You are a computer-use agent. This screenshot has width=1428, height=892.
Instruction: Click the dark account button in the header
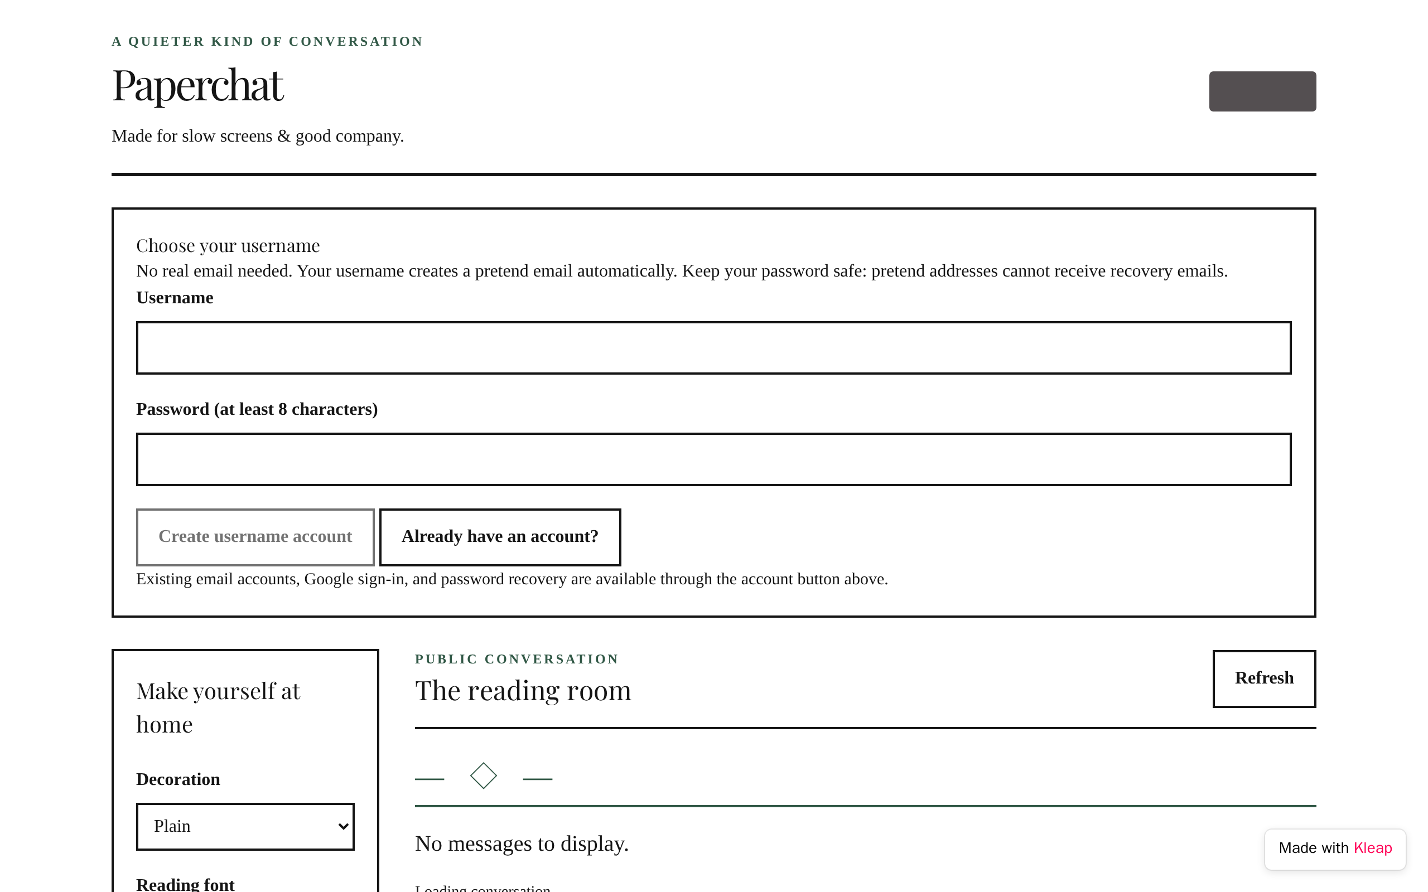click(x=1262, y=91)
